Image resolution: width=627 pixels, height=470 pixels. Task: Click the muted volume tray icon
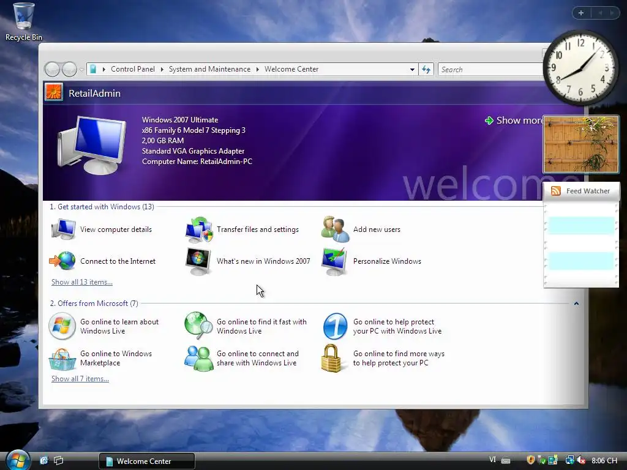(581, 460)
